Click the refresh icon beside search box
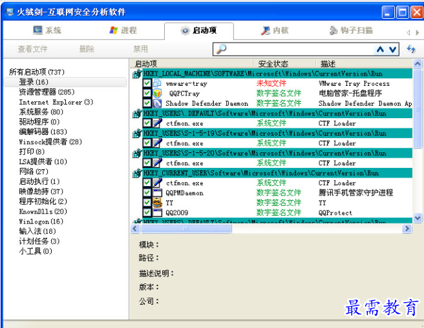This screenshot has width=424, height=328. click(x=411, y=49)
